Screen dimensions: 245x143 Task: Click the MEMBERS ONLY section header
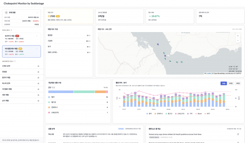(x=9, y=61)
